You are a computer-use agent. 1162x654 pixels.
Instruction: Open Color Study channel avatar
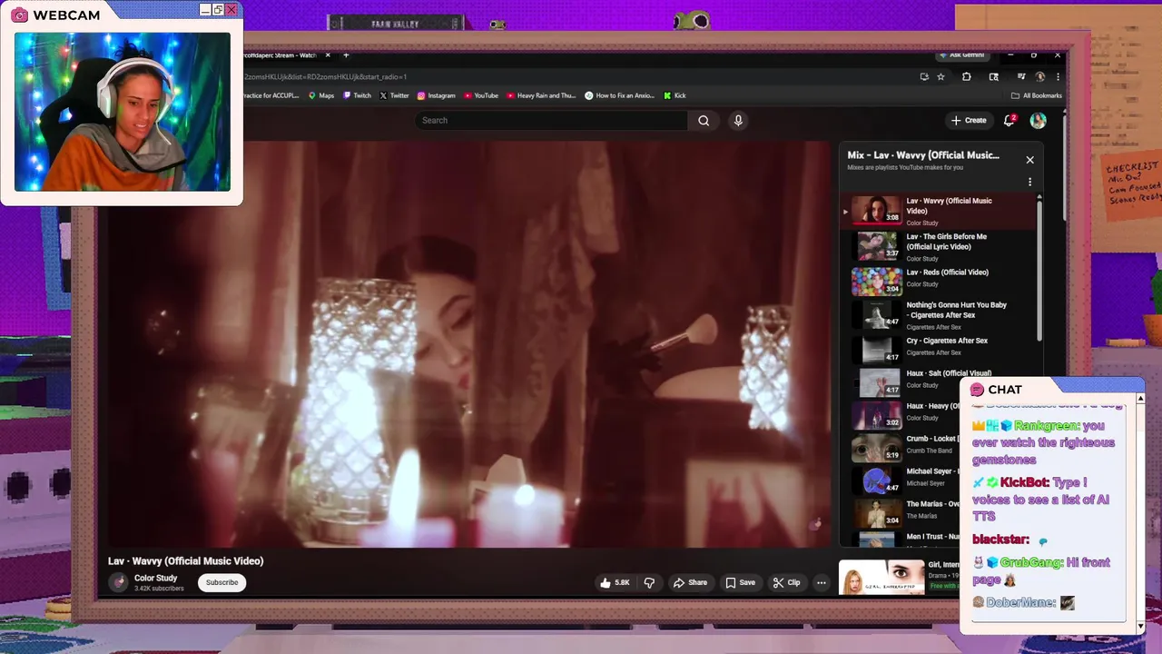coord(118,582)
